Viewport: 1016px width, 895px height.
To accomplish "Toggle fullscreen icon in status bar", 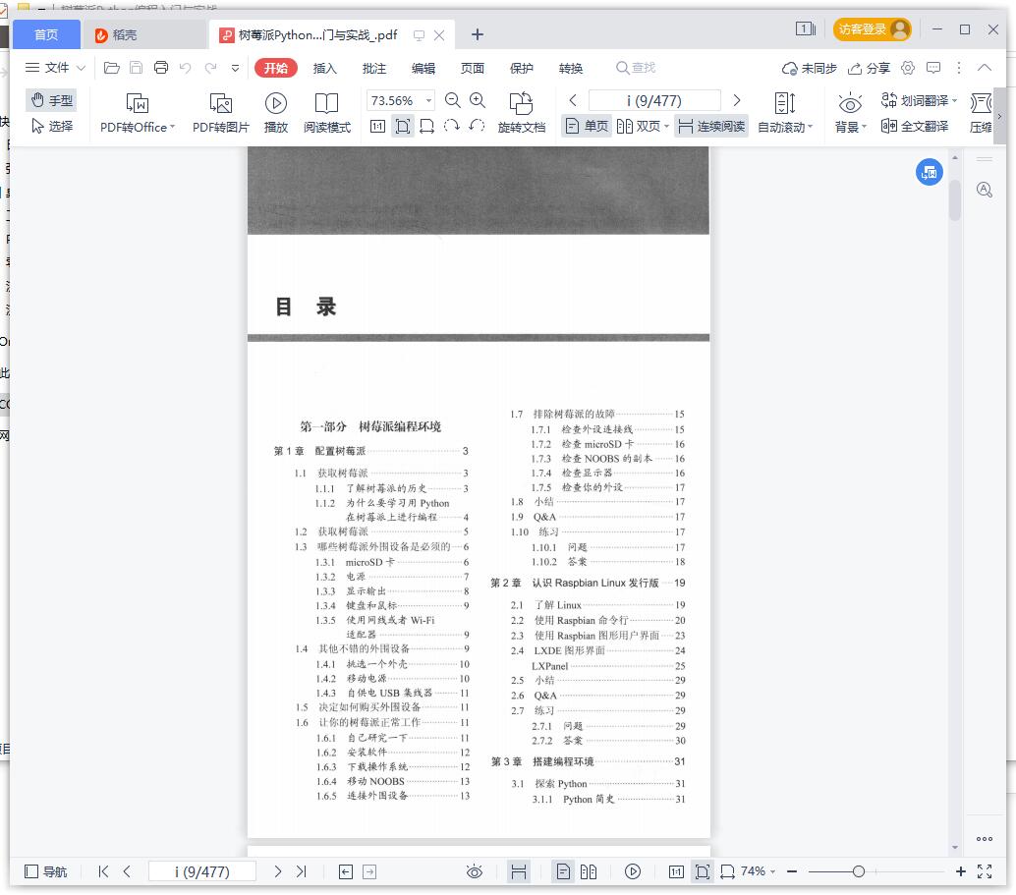I will click(x=985, y=871).
